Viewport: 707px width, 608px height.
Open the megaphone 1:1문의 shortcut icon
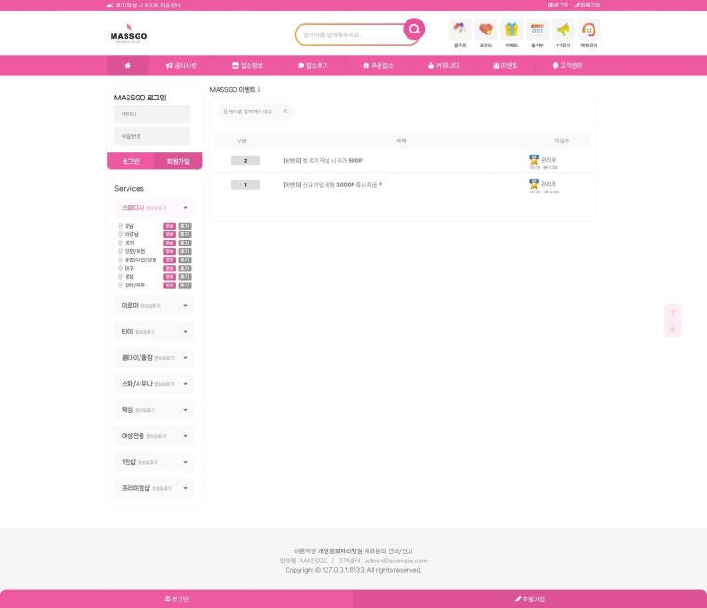point(563,30)
